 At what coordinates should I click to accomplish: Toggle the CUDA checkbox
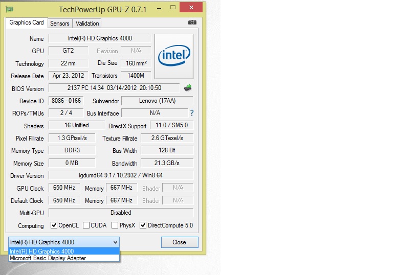[86, 225]
